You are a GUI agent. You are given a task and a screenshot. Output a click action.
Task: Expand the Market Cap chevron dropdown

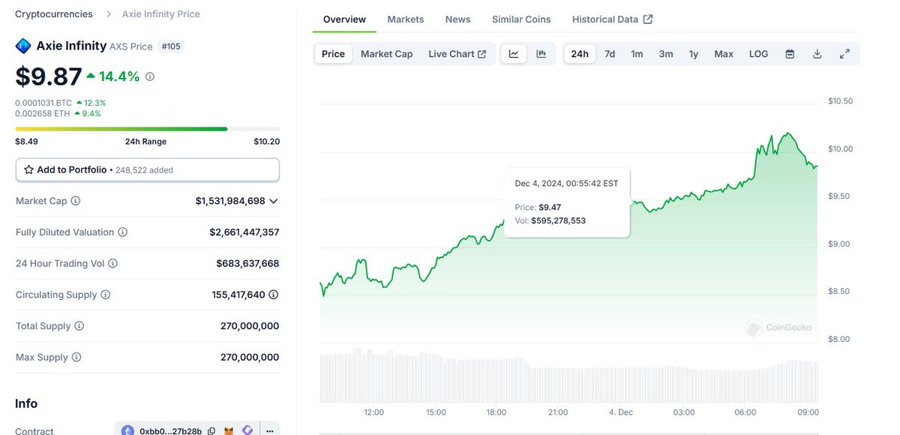[274, 201]
